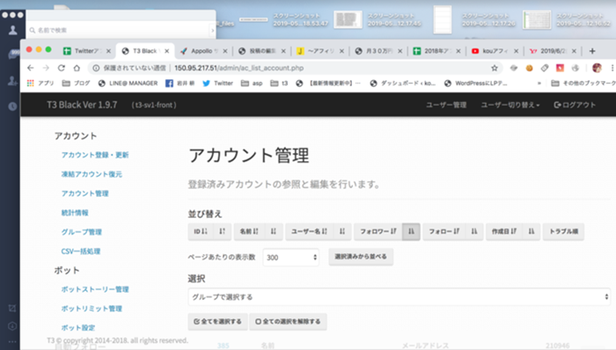Open the ユーザー切り替え dropdown menu
This screenshot has height=350, width=616.
coord(510,105)
